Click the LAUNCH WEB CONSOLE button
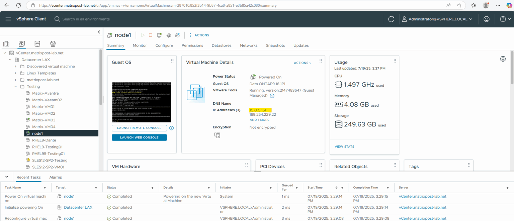Screen dimensions: 514x221 [x=139, y=137]
